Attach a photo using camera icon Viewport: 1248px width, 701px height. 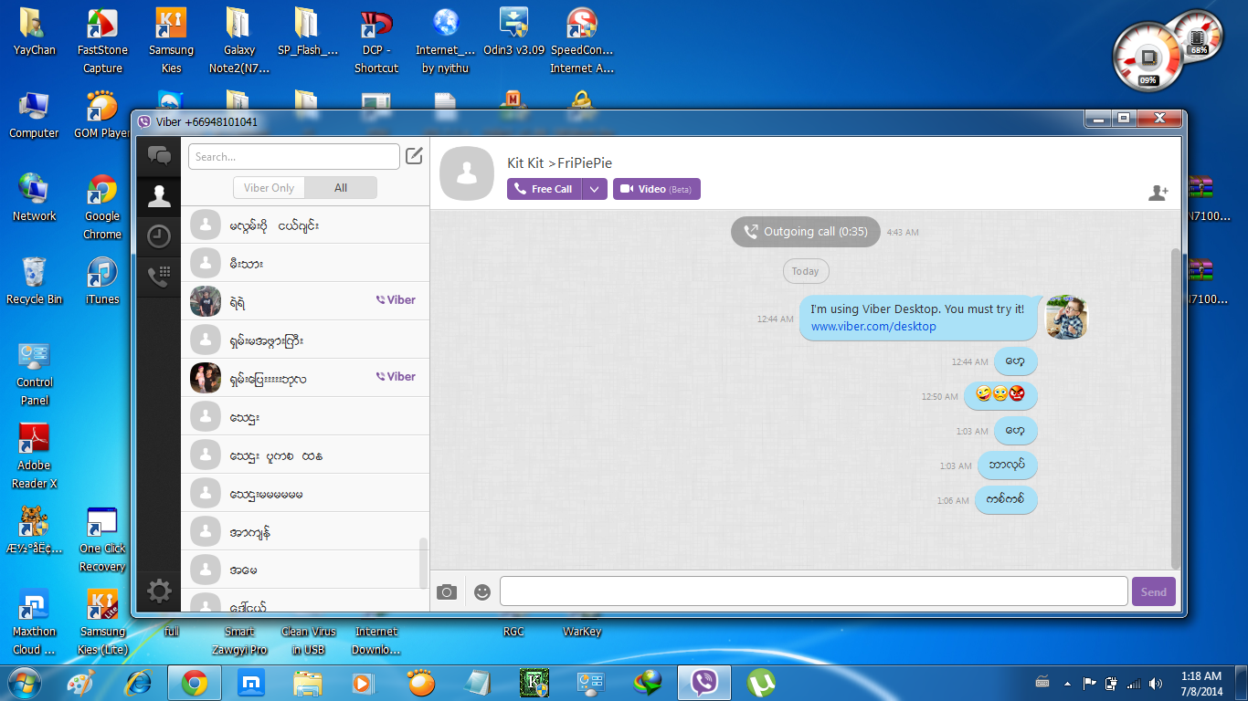(447, 592)
